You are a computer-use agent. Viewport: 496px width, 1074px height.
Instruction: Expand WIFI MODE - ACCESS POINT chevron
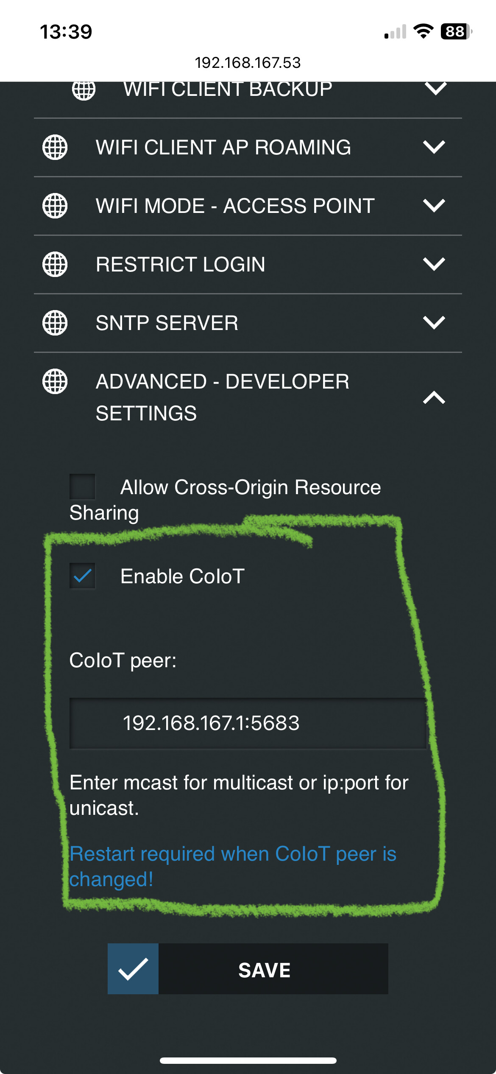click(434, 206)
